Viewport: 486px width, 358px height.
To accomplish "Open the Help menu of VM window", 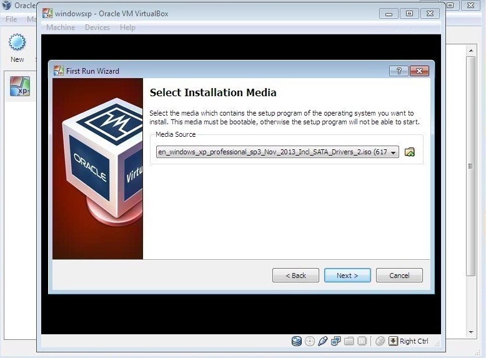I will coord(127,27).
